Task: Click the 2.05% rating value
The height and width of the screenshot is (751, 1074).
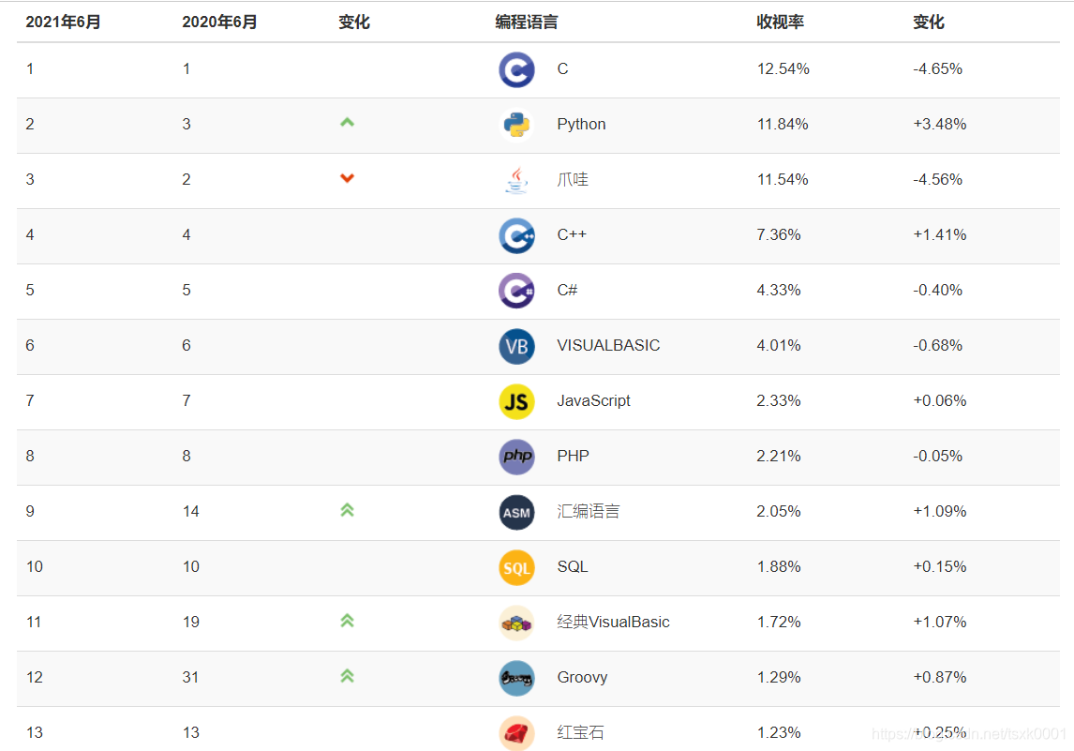Action: [778, 511]
